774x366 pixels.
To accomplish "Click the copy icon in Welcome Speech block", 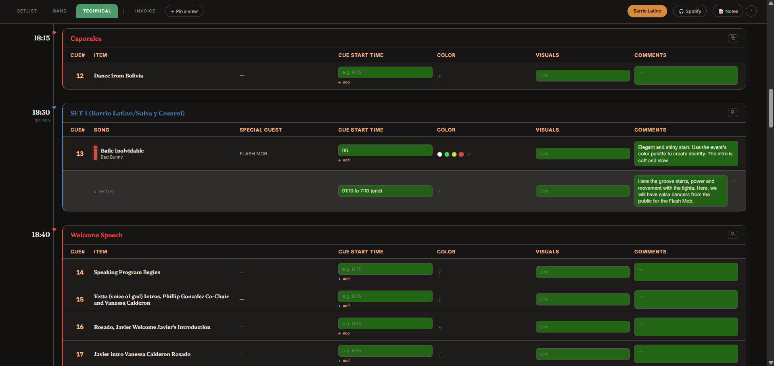I will point(733,234).
